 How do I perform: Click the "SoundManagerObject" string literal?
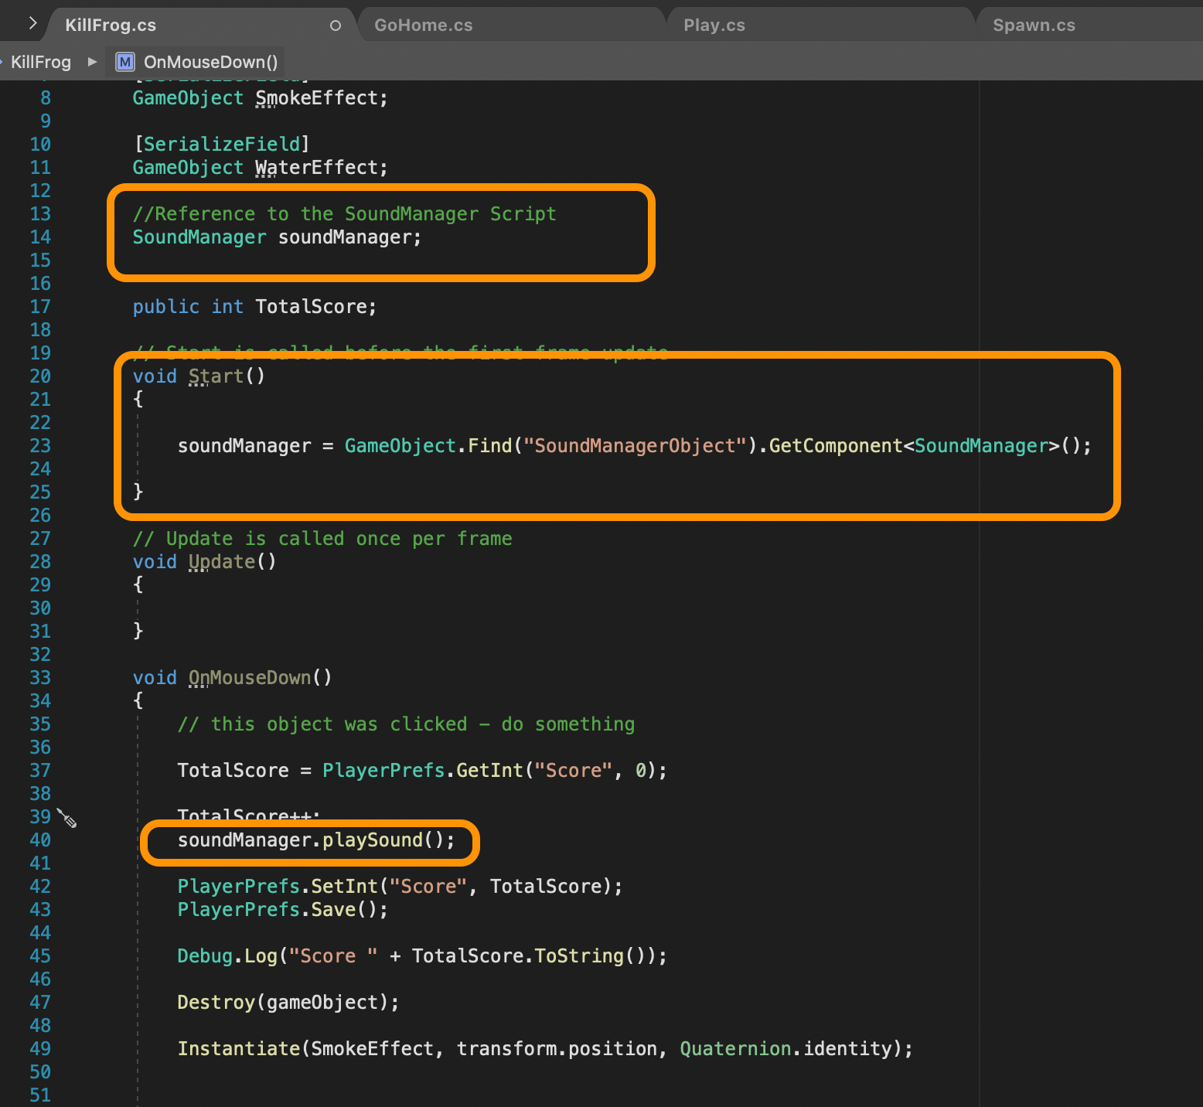(634, 446)
